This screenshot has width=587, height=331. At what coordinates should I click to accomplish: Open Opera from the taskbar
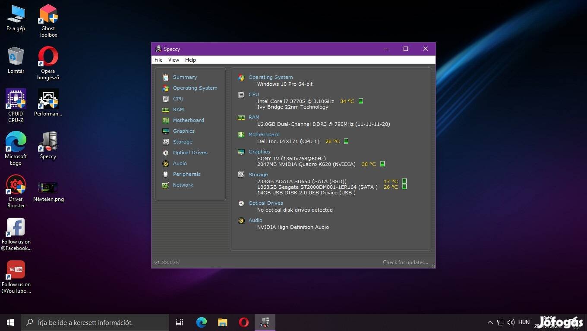243,322
